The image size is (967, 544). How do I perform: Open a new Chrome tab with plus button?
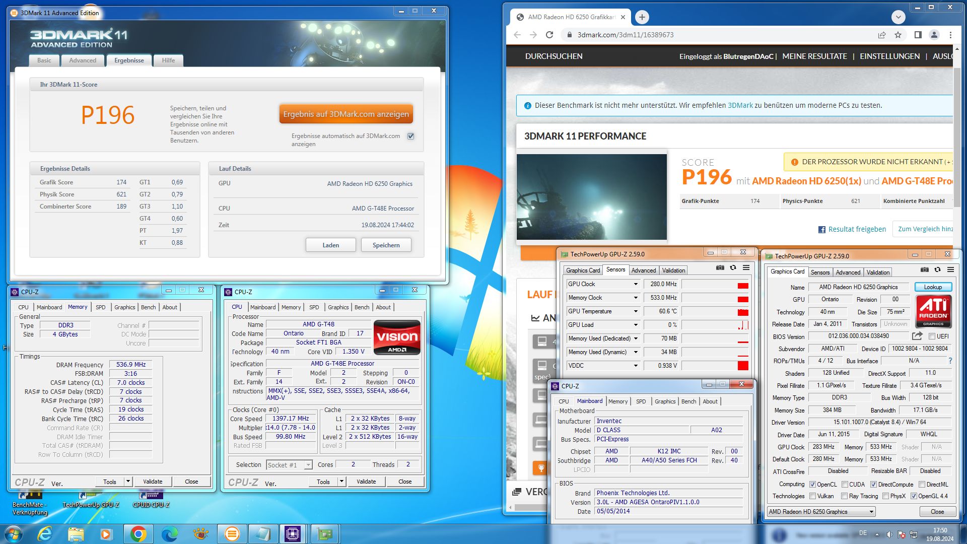tap(642, 17)
